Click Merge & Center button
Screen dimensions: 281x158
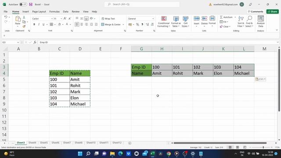[111, 25]
